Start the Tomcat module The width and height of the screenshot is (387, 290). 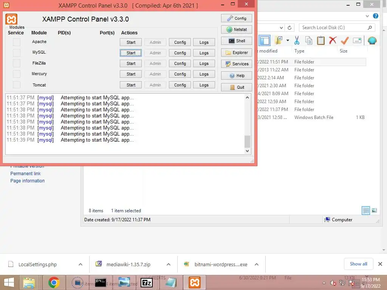click(131, 85)
